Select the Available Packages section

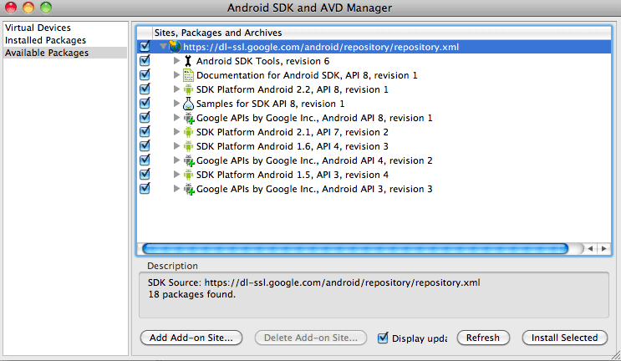pyautogui.click(x=65, y=53)
